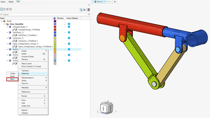This screenshot has height=118, width=210.
Task: Choose Sync in Instances submenu
Action: tap(12, 79)
